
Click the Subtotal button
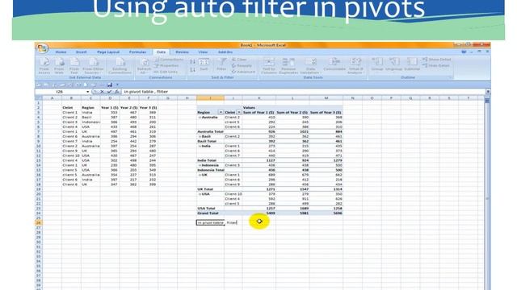(x=412, y=64)
